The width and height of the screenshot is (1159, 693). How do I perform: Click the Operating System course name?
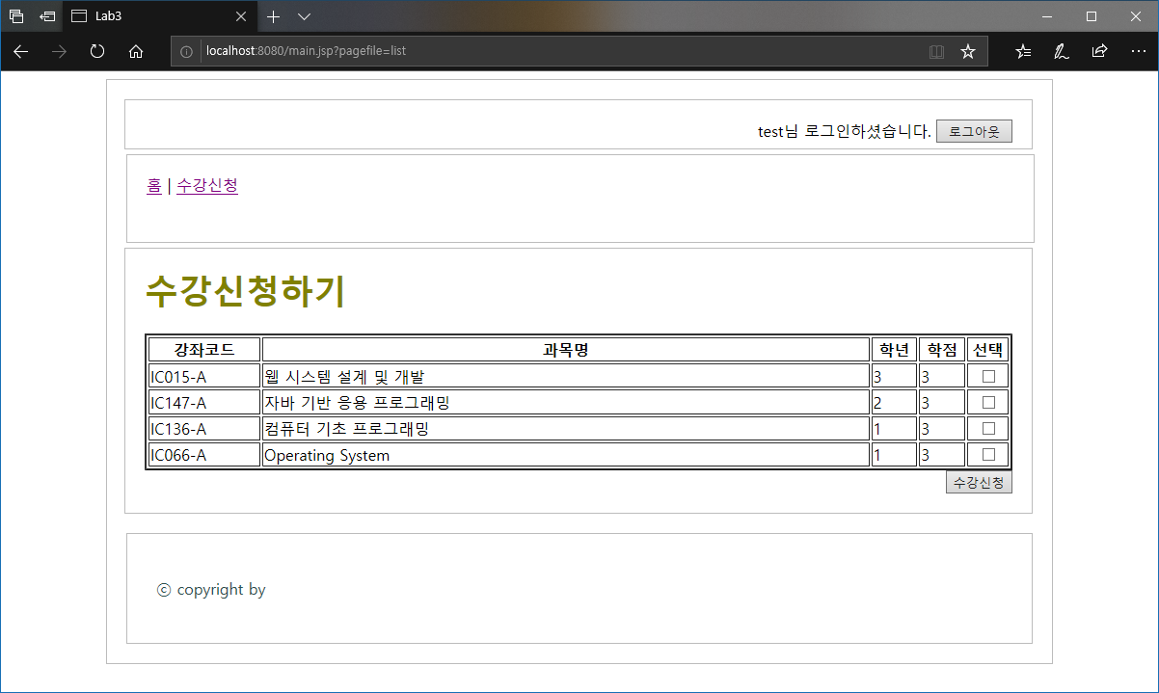coord(327,455)
